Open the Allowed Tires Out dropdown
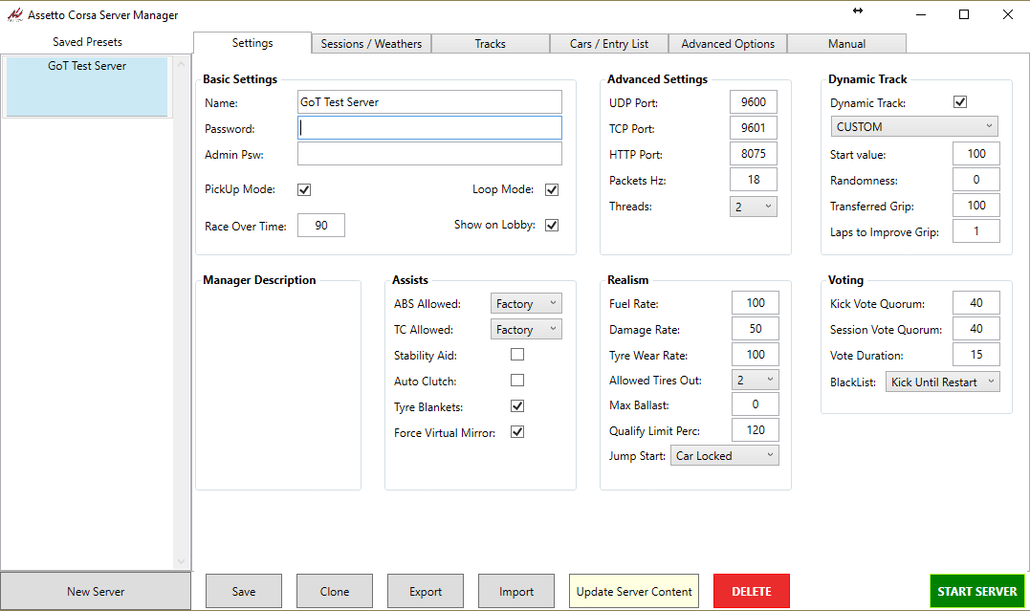 coord(756,380)
